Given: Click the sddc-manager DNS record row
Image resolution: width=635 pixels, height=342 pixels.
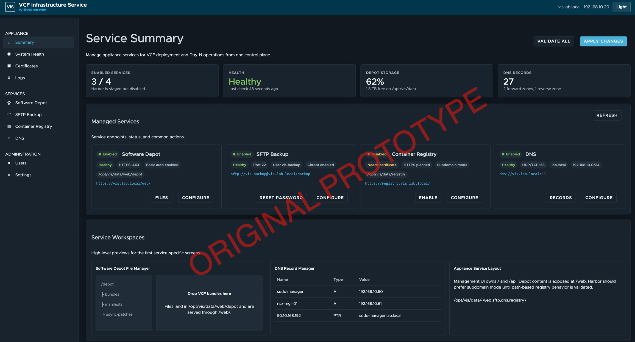Looking at the screenshot, I should point(358,292).
